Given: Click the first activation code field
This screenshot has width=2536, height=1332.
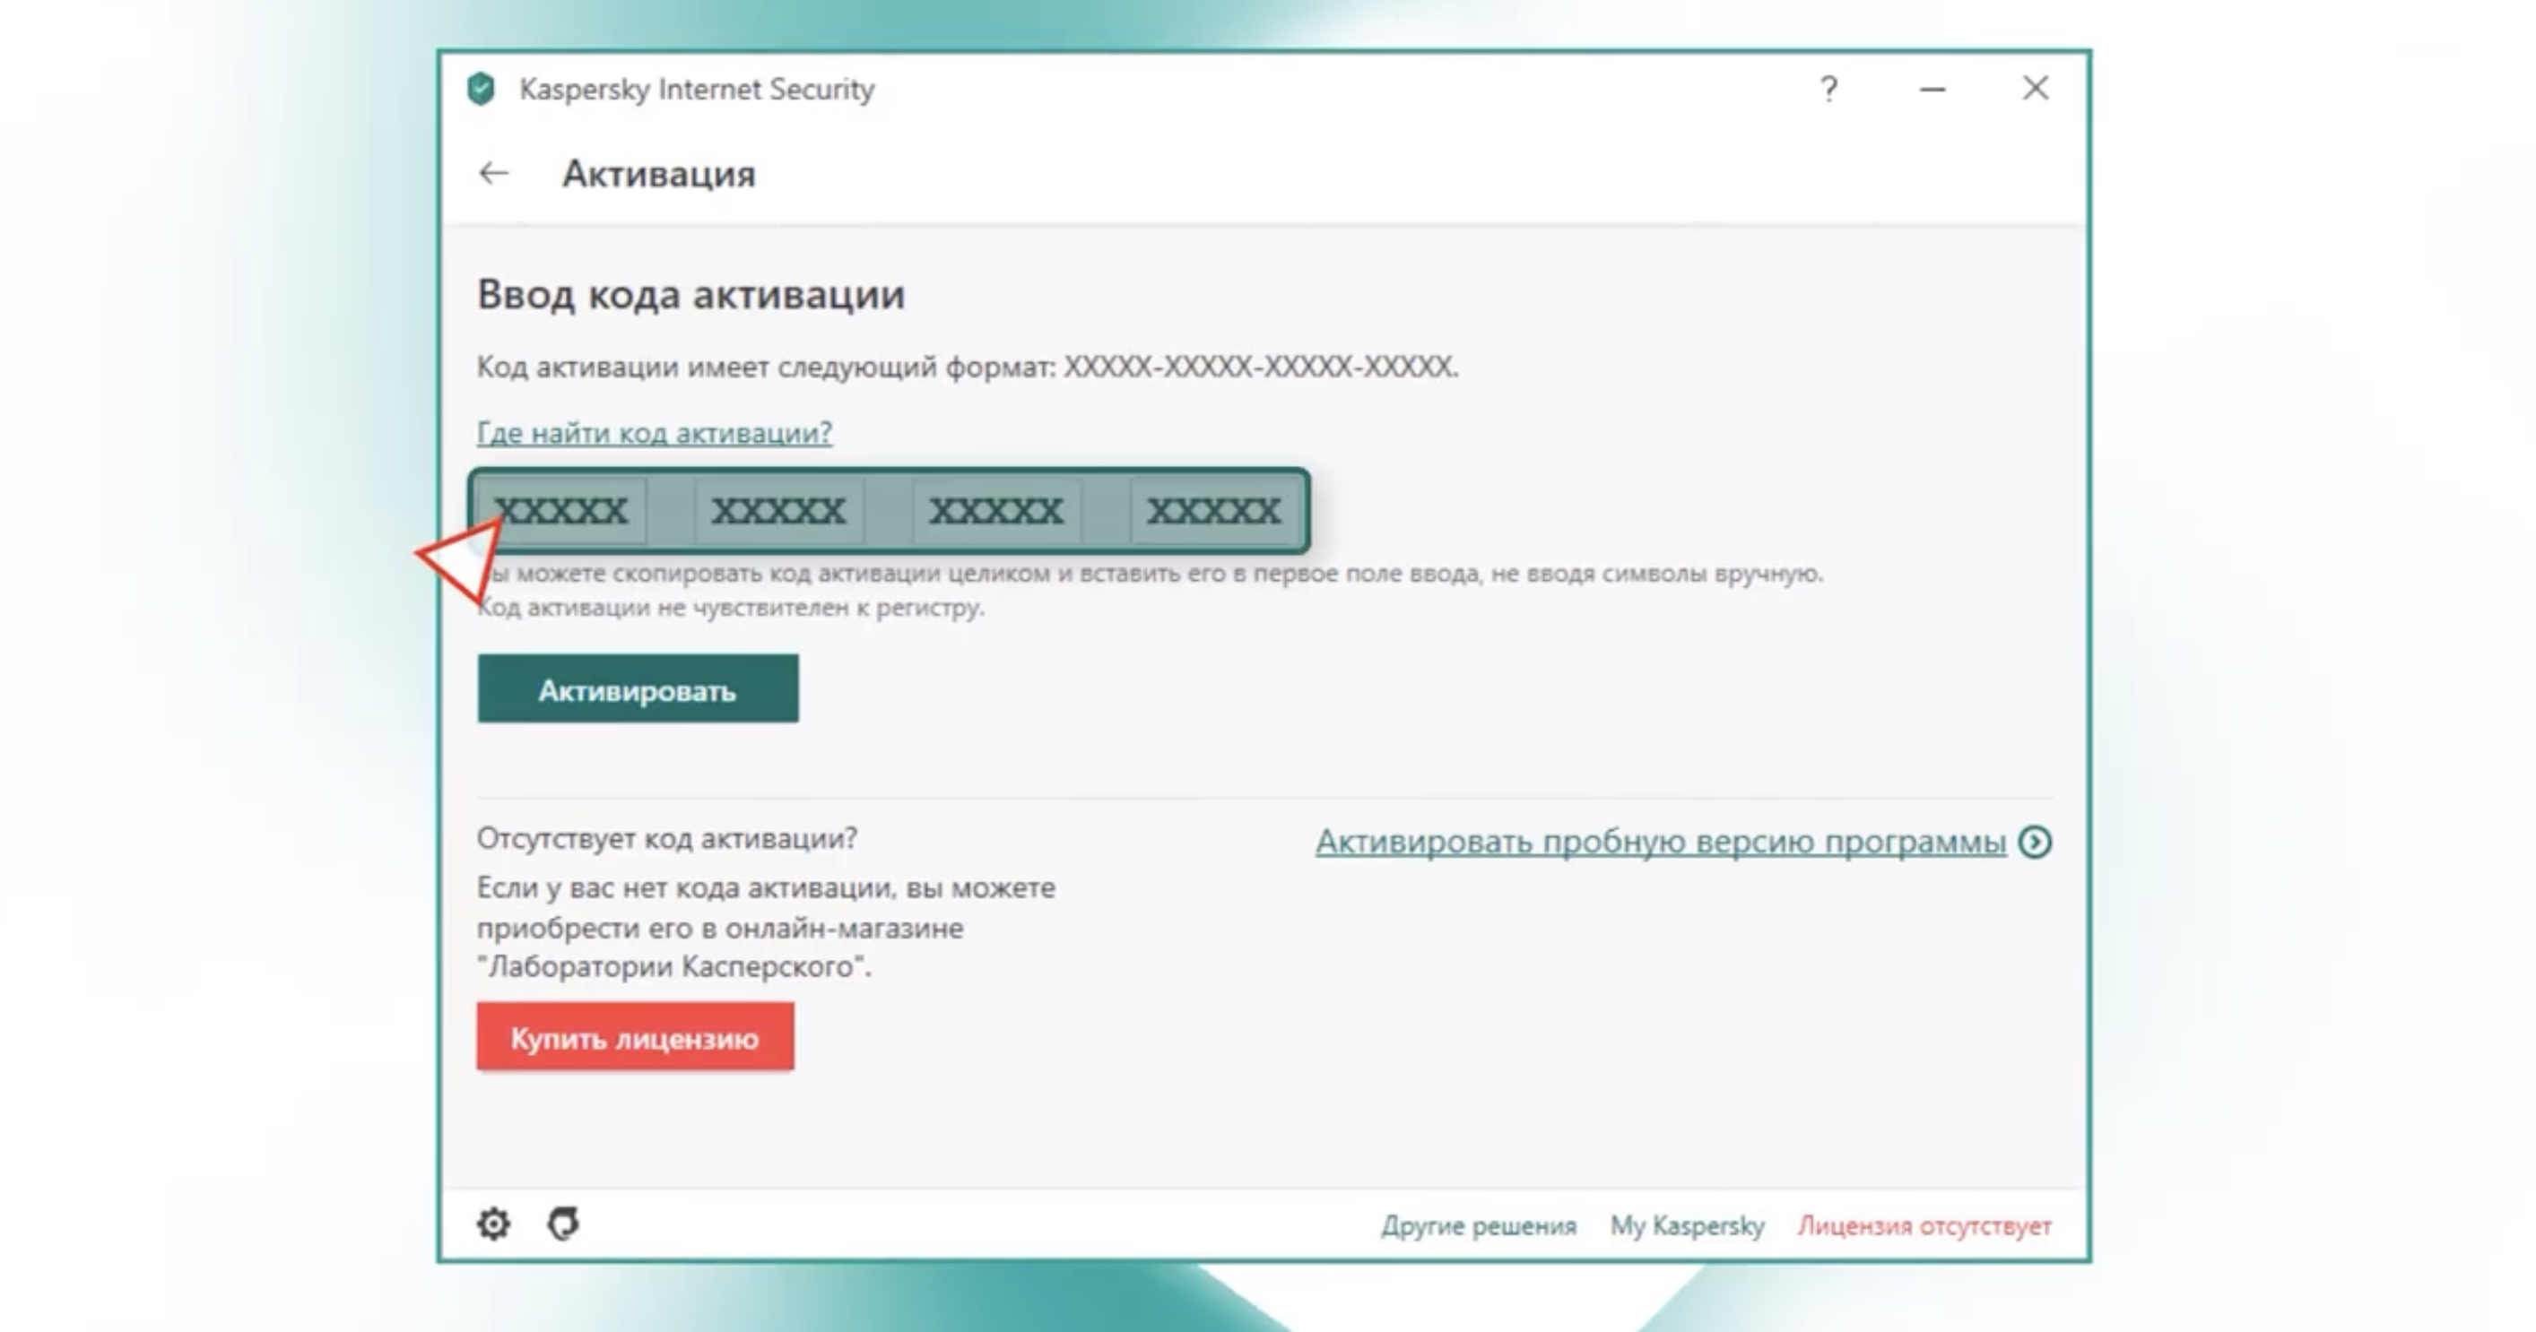Looking at the screenshot, I should [561, 511].
